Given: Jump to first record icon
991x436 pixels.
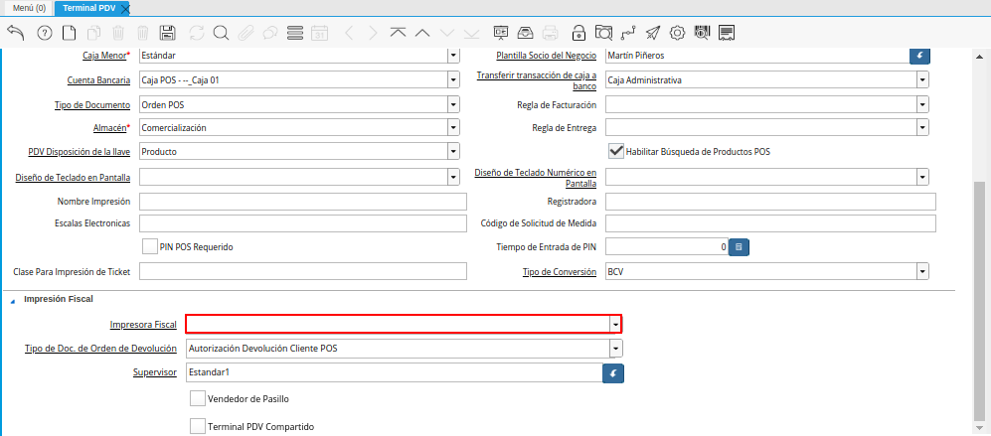Looking at the screenshot, I should (x=398, y=33).
